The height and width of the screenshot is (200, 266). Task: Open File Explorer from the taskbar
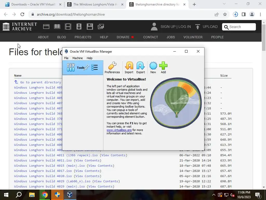(x=32, y=195)
